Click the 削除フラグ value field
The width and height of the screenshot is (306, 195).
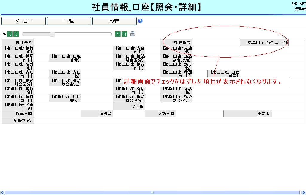pos(169,121)
